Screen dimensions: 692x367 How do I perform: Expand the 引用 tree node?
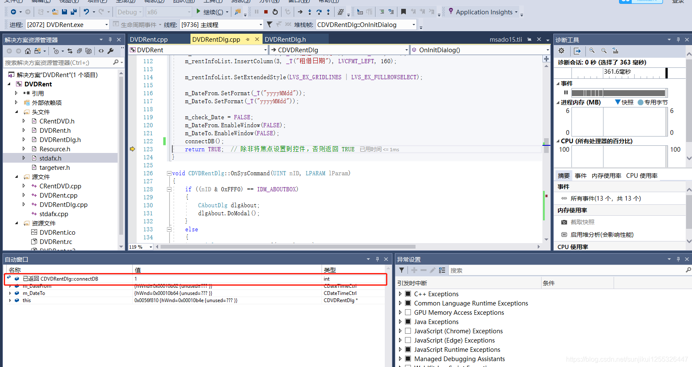click(16, 93)
